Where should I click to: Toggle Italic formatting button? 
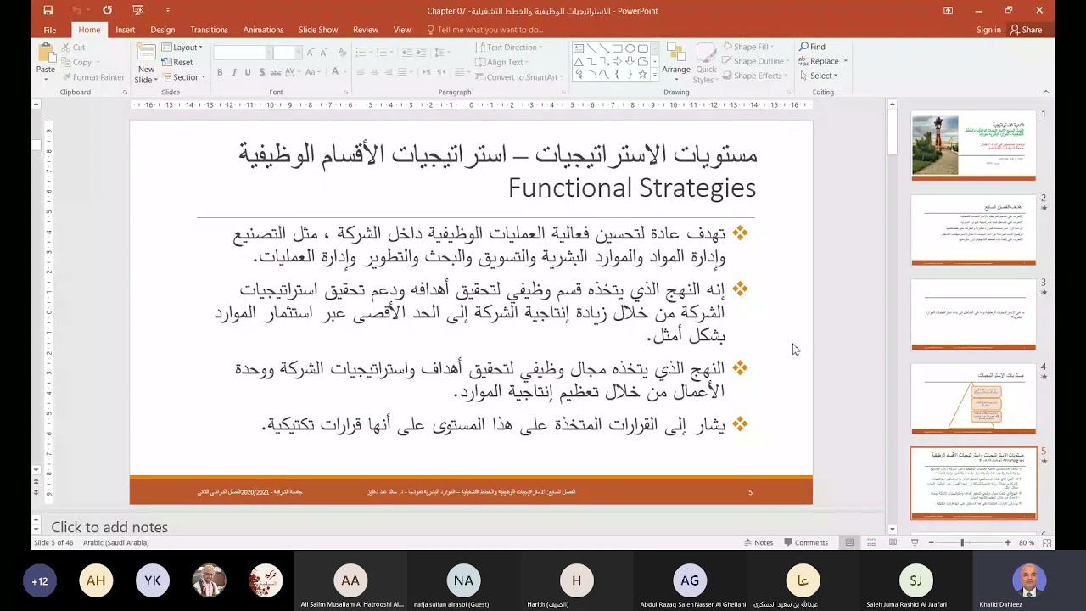coord(234,72)
